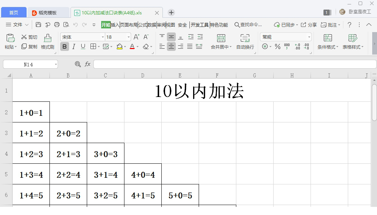This screenshot has height=215, width=377.
Task: Open the 开发工具 ribbon tab
Action: click(x=199, y=25)
